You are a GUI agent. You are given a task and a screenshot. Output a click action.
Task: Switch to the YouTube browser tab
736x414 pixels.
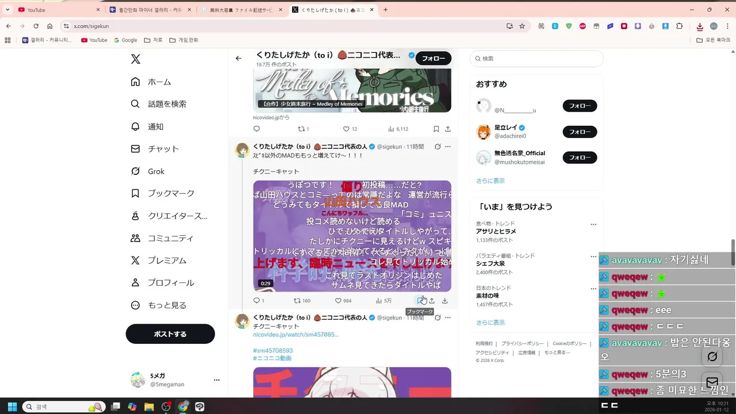57,10
